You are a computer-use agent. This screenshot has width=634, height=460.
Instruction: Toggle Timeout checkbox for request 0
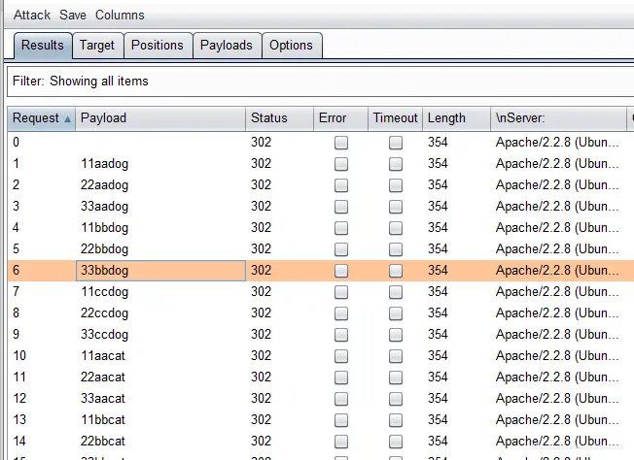[x=396, y=143]
